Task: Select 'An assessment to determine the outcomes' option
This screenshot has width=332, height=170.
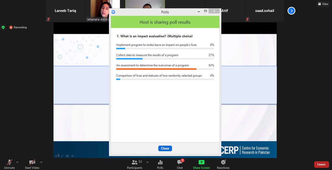Action: tap(152, 66)
